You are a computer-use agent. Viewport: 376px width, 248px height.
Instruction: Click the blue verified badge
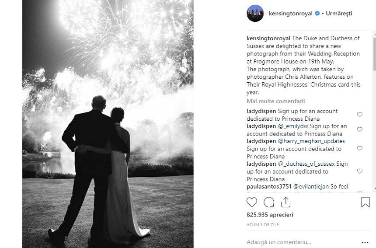pos(317,14)
